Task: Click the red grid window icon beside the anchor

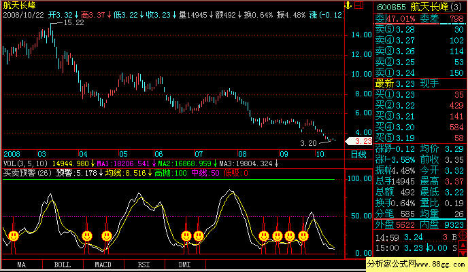Action: point(358,5)
